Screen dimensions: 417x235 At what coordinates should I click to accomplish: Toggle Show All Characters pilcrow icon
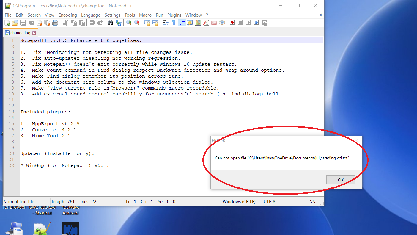click(174, 23)
